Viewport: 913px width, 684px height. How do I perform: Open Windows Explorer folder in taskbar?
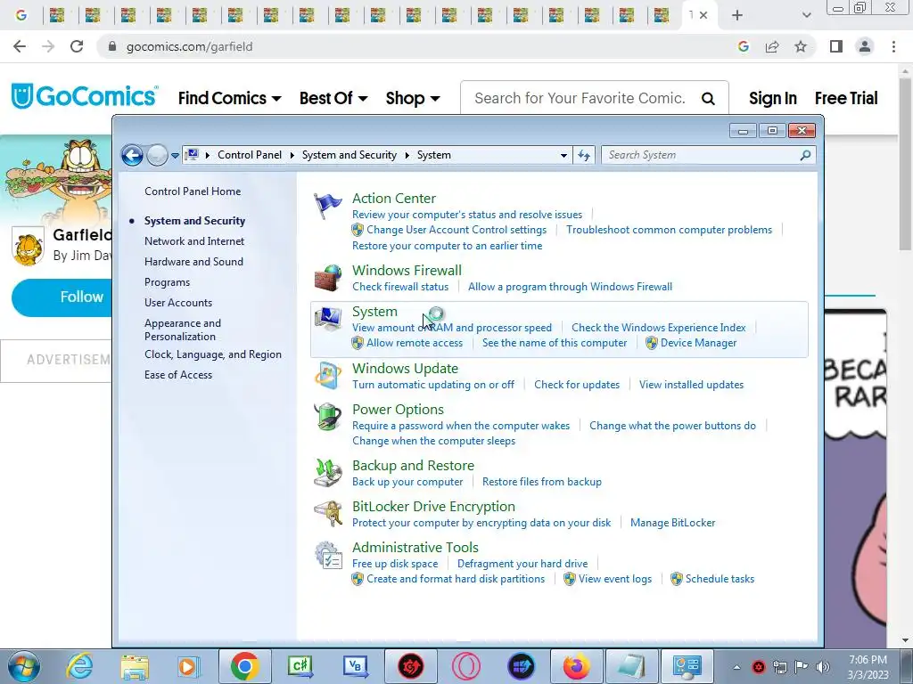[x=135, y=666]
